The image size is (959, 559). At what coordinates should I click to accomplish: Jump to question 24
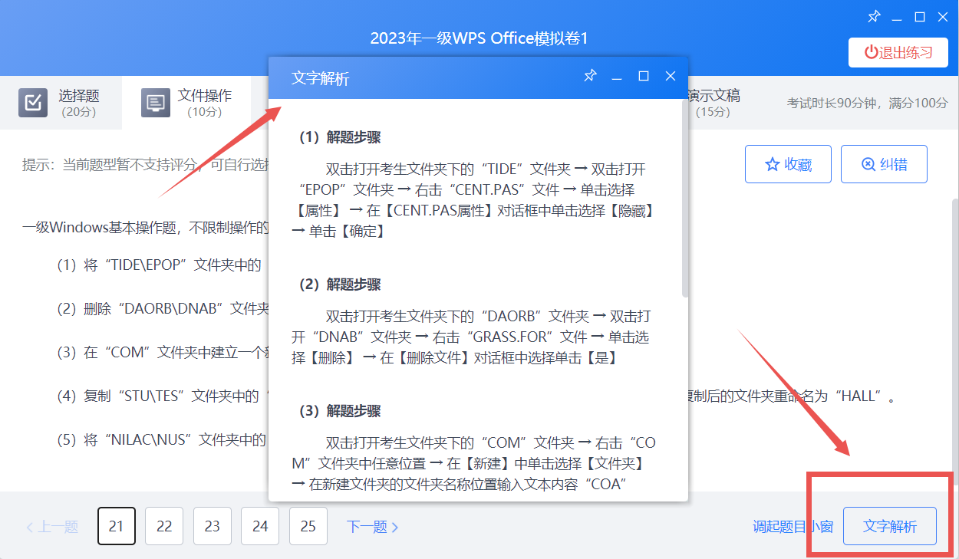tap(260, 526)
